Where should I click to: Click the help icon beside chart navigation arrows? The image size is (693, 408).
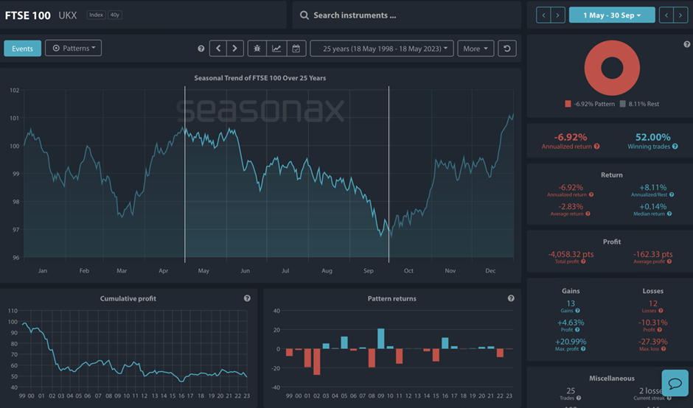[x=201, y=49]
